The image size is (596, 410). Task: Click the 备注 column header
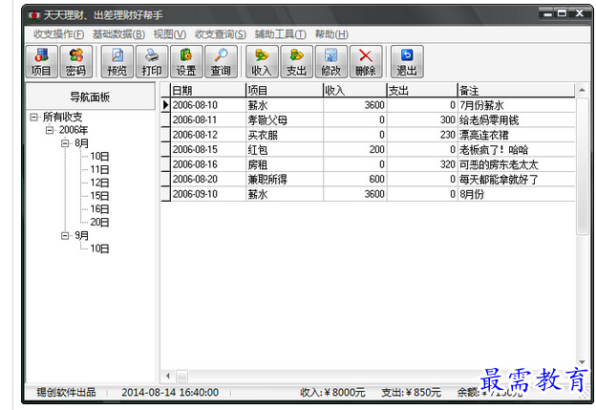coord(516,91)
